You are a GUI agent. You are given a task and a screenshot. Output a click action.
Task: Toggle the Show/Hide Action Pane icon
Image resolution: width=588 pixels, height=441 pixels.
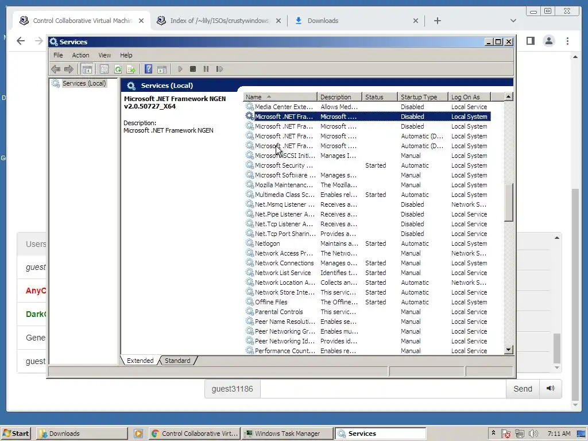(x=162, y=69)
